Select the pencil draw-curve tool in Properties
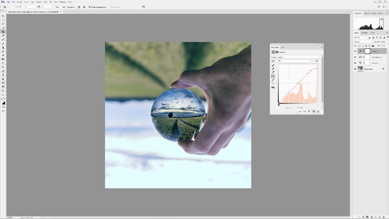The height and width of the screenshot is (219, 389). (273, 80)
